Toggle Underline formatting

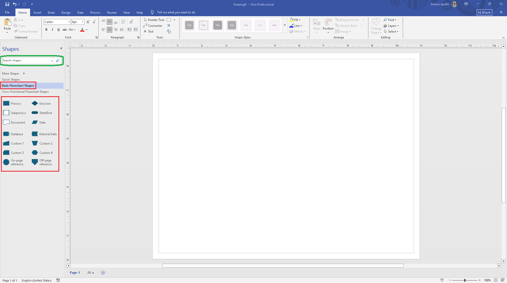58,30
